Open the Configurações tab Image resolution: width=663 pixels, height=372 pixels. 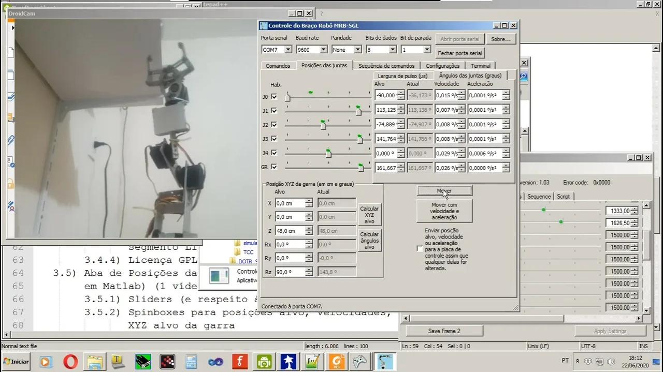tap(442, 66)
